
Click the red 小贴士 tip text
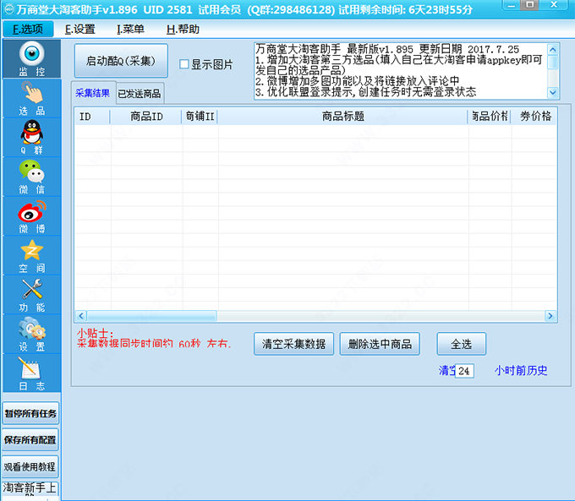click(154, 338)
